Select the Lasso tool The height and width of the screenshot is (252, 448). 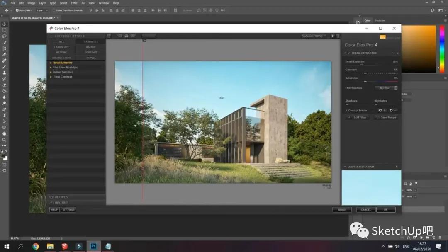(4, 36)
